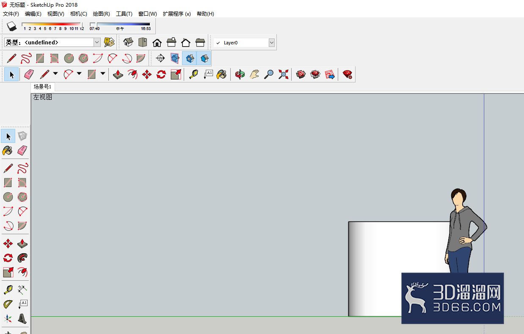524x334 pixels.
Task: Select the Circle tool in the top drawing toolbar
Action: 69,58
